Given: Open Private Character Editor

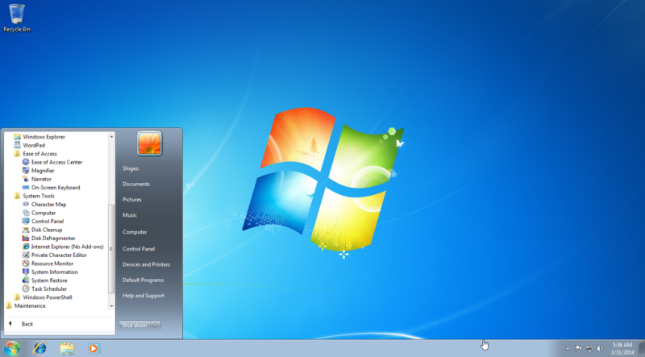Looking at the screenshot, I should (54, 255).
